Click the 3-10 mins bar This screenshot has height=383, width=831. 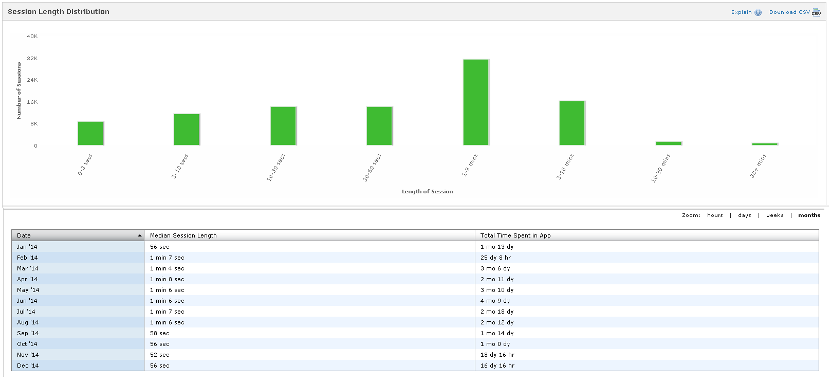[x=572, y=123]
